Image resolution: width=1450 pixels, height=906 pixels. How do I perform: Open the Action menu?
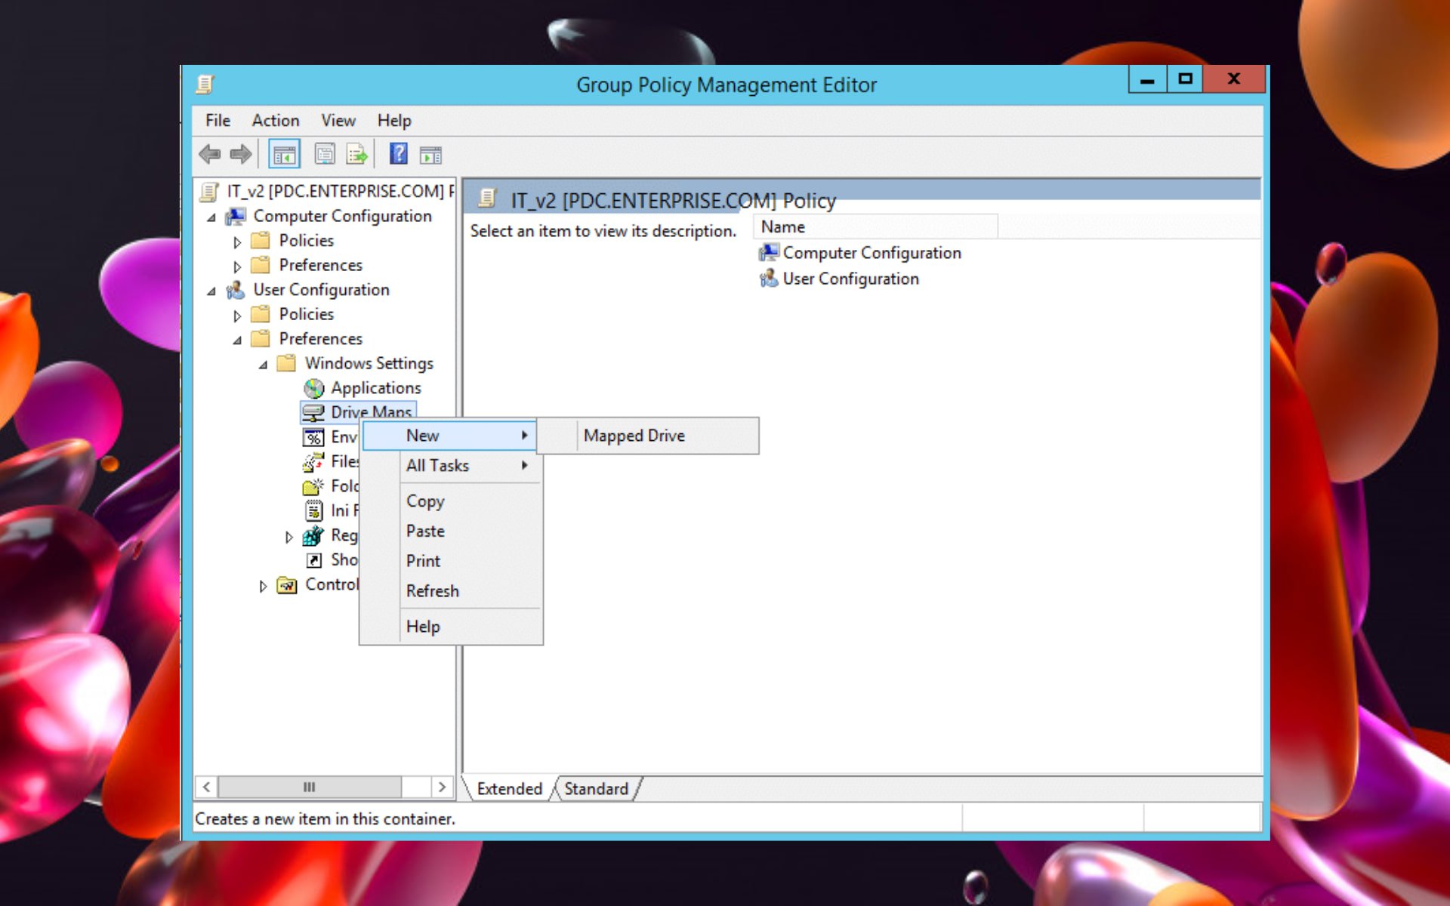coord(276,121)
